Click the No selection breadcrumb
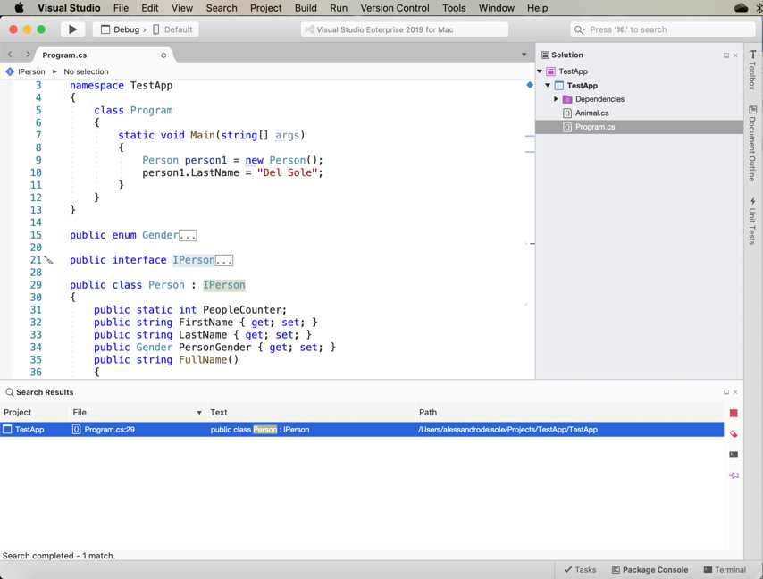Viewport: 763px width, 579px height. [86, 71]
